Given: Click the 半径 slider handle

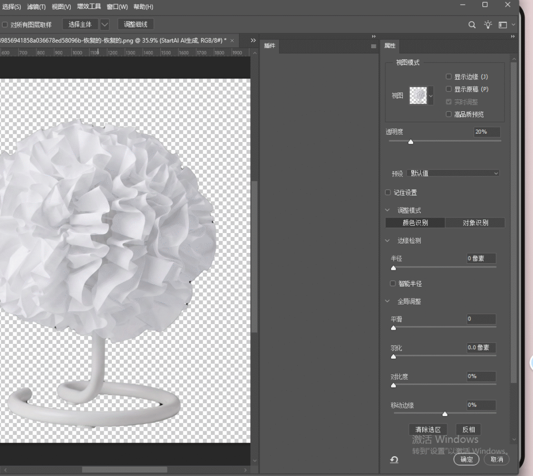Looking at the screenshot, I should coord(394,268).
